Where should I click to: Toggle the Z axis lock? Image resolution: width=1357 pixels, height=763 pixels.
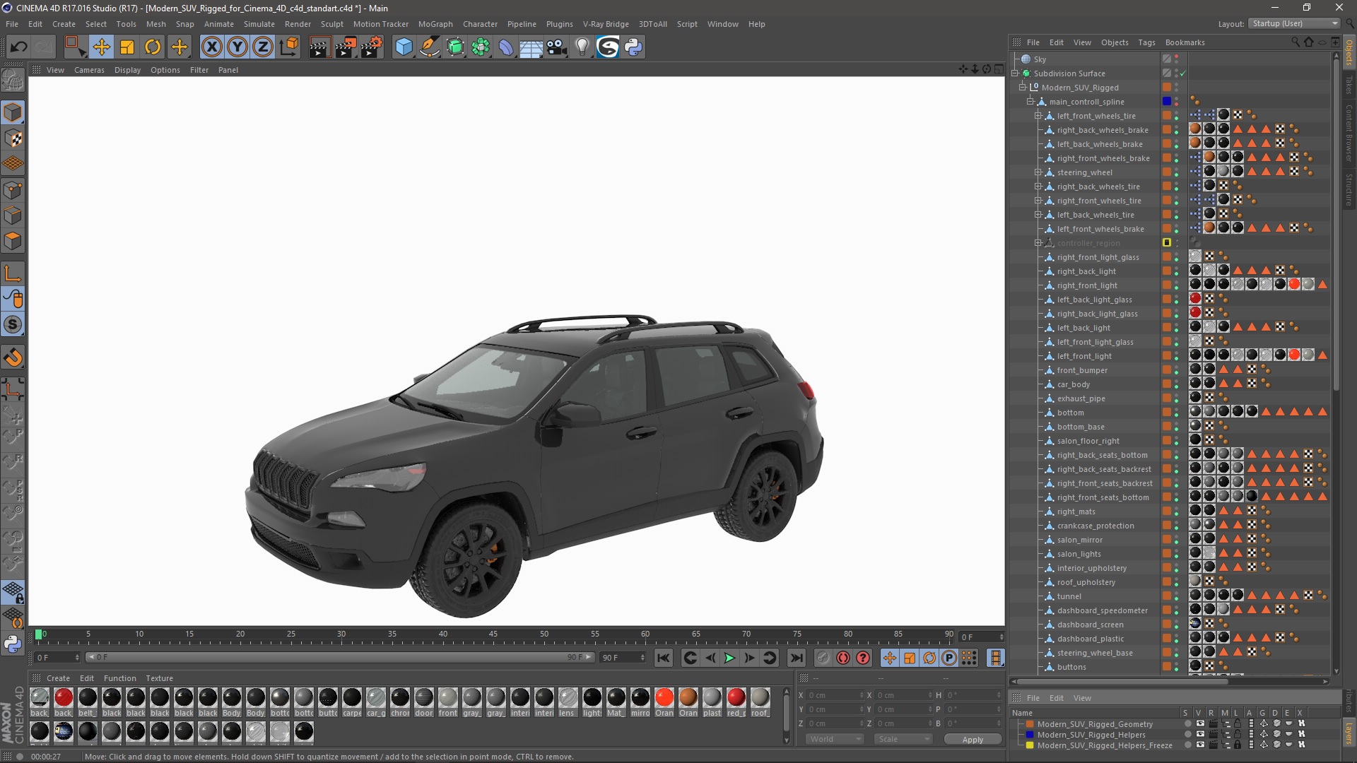263,47
